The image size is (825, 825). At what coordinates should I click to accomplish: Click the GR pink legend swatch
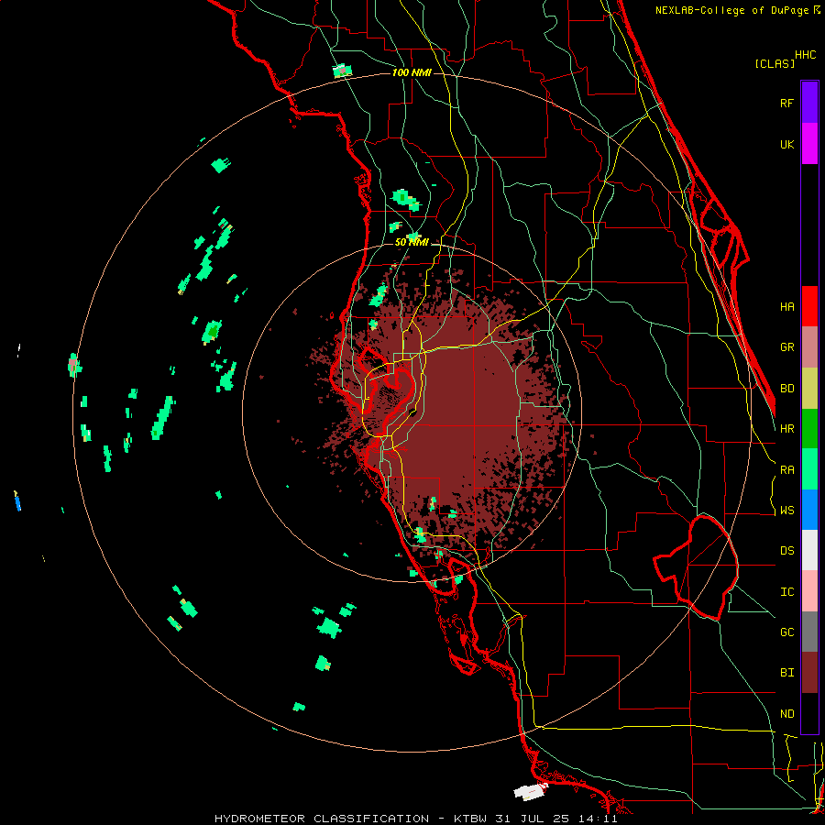pyautogui.click(x=809, y=347)
